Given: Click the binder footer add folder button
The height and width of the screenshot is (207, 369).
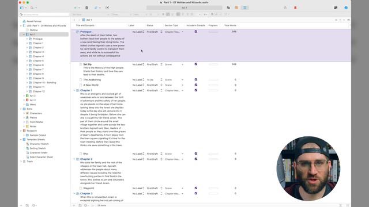Looking at the screenshot, I should [x=27, y=205].
